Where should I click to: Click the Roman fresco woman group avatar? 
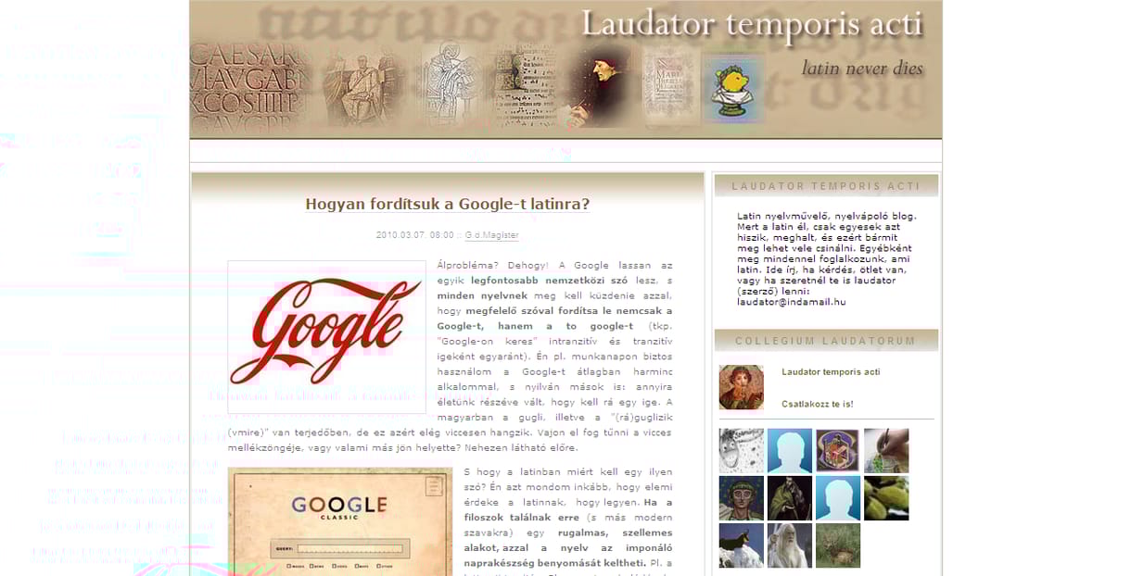tap(742, 387)
